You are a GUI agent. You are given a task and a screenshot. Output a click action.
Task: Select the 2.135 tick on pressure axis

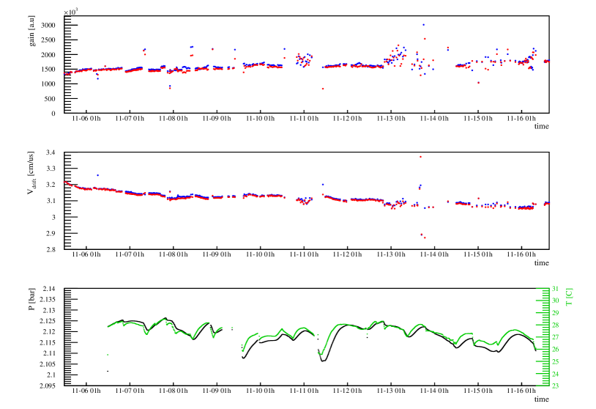(48, 300)
